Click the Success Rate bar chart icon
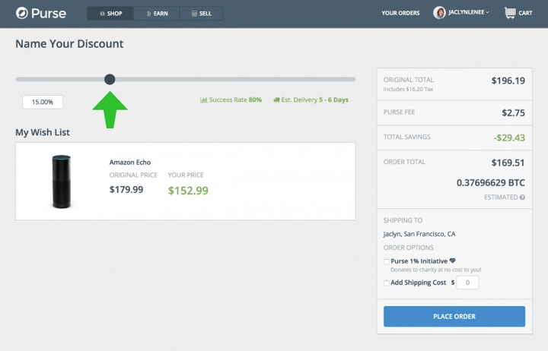The image size is (548, 351). 203,100
